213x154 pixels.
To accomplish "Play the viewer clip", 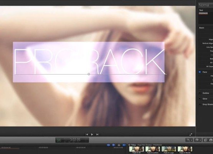I will tap(92, 134).
